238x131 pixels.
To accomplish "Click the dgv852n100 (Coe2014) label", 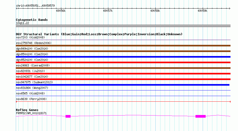I will pos(32,60).
